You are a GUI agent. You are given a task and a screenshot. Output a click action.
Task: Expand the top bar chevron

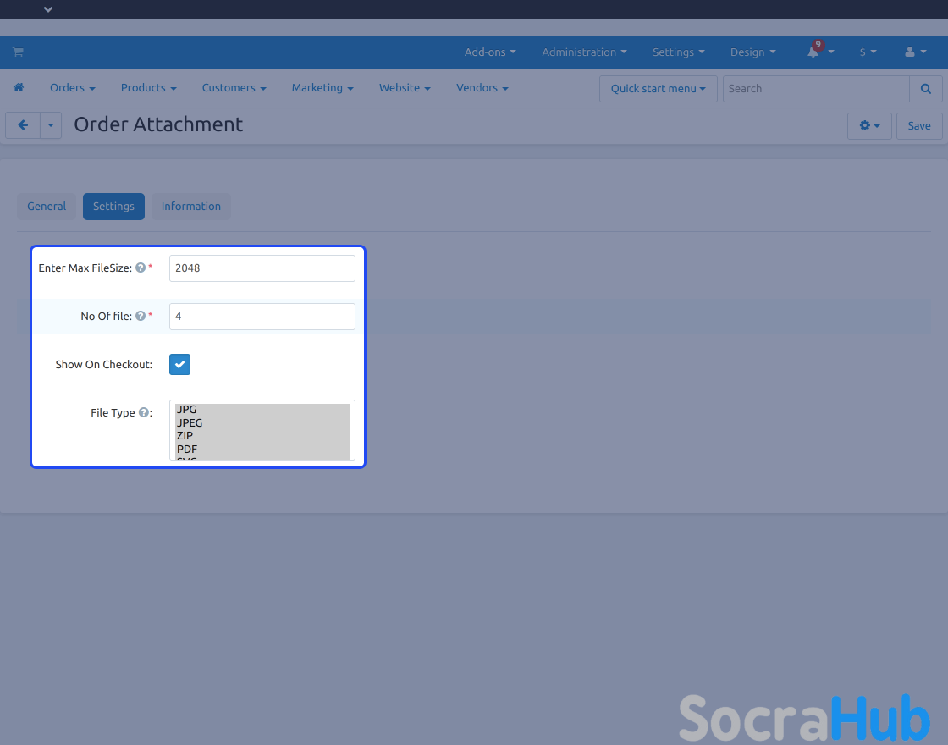(48, 9)
